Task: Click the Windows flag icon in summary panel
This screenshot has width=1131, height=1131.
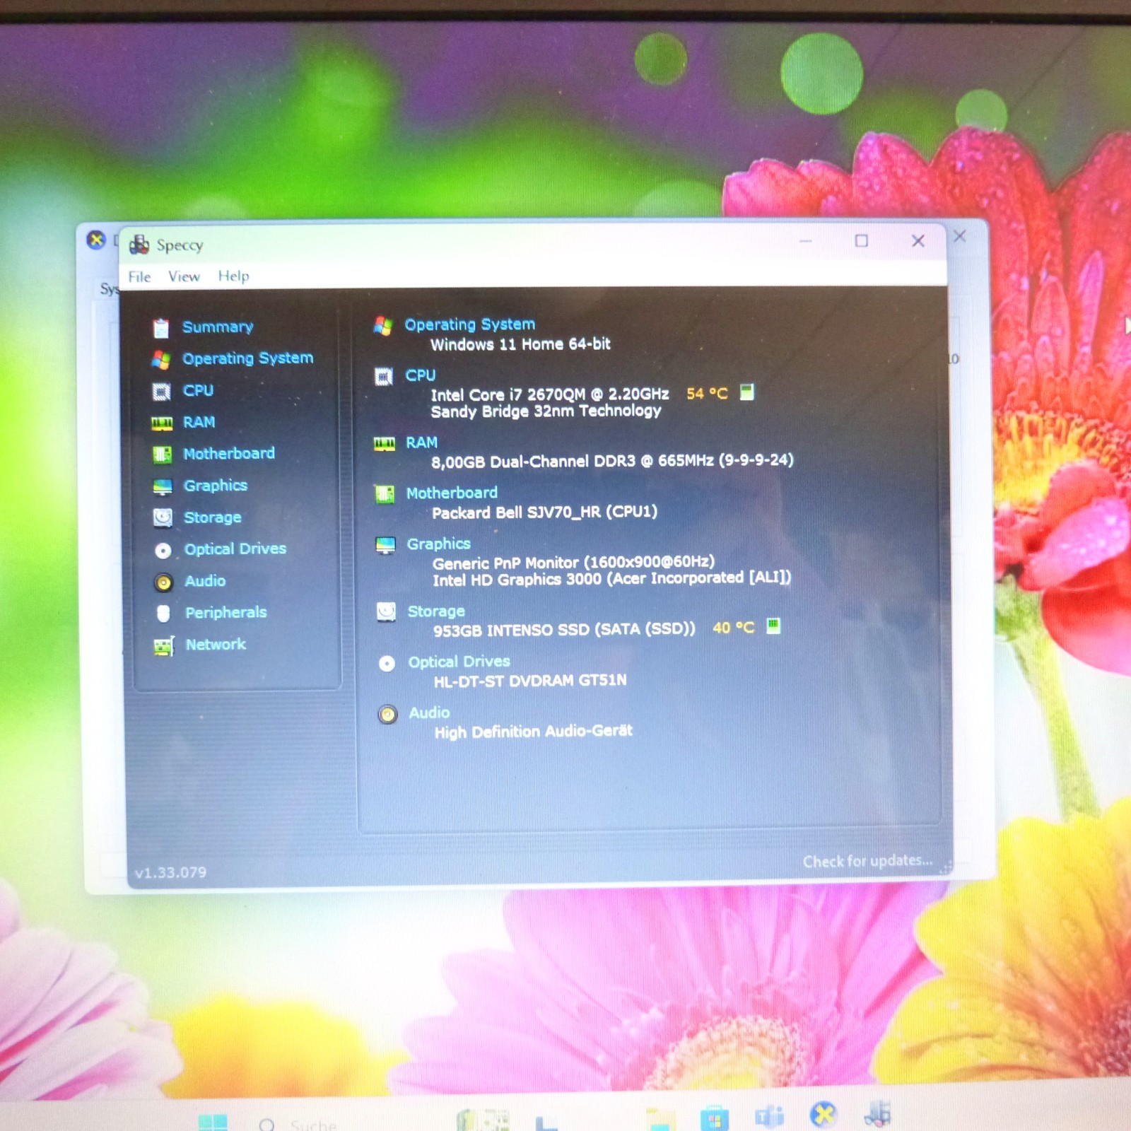Action: (383, 326)
